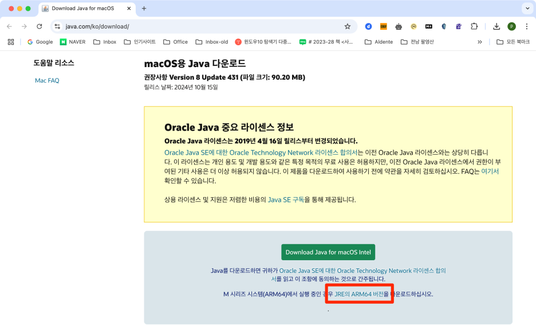The image size is (536, 325).
Task: Open the Google bookmark
Action: [40, 42]
